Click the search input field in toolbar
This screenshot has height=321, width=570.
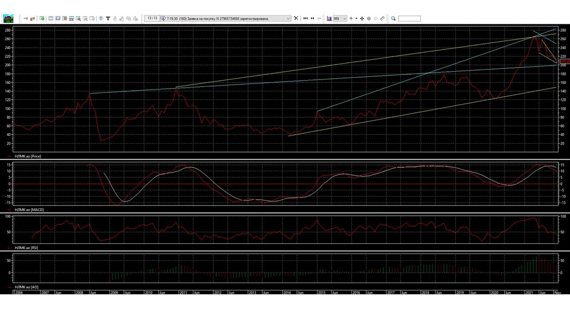click(409, 18)
